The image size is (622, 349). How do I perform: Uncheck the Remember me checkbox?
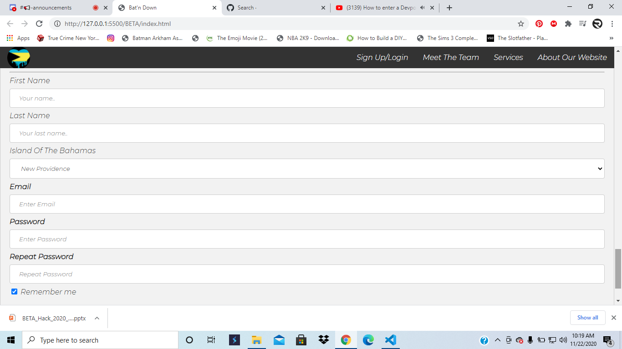click(14, 292)
